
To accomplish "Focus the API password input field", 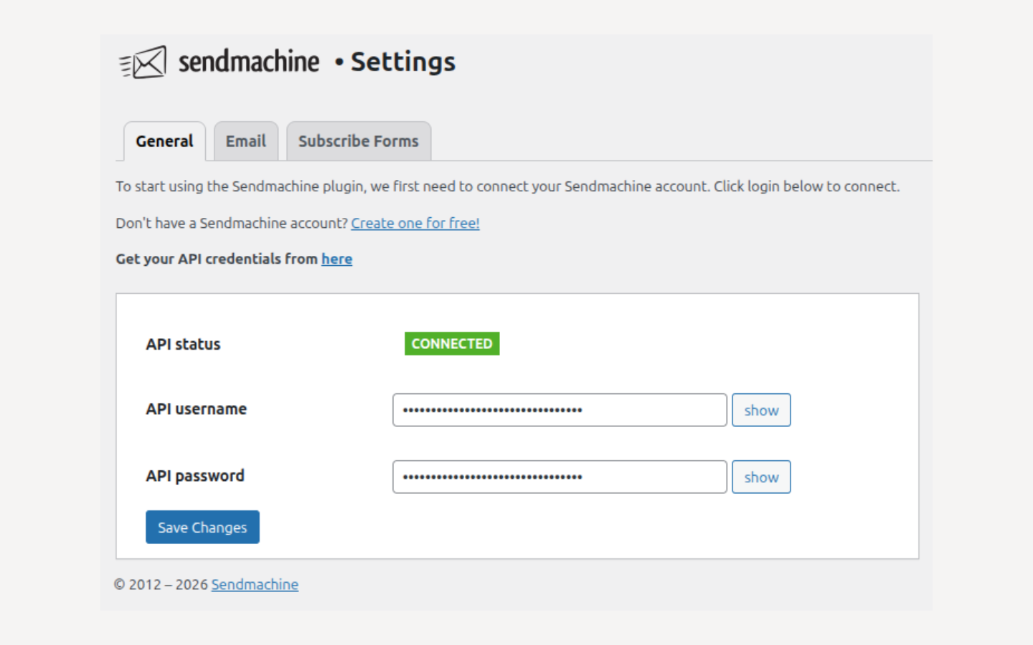I will tap(560, 477).
